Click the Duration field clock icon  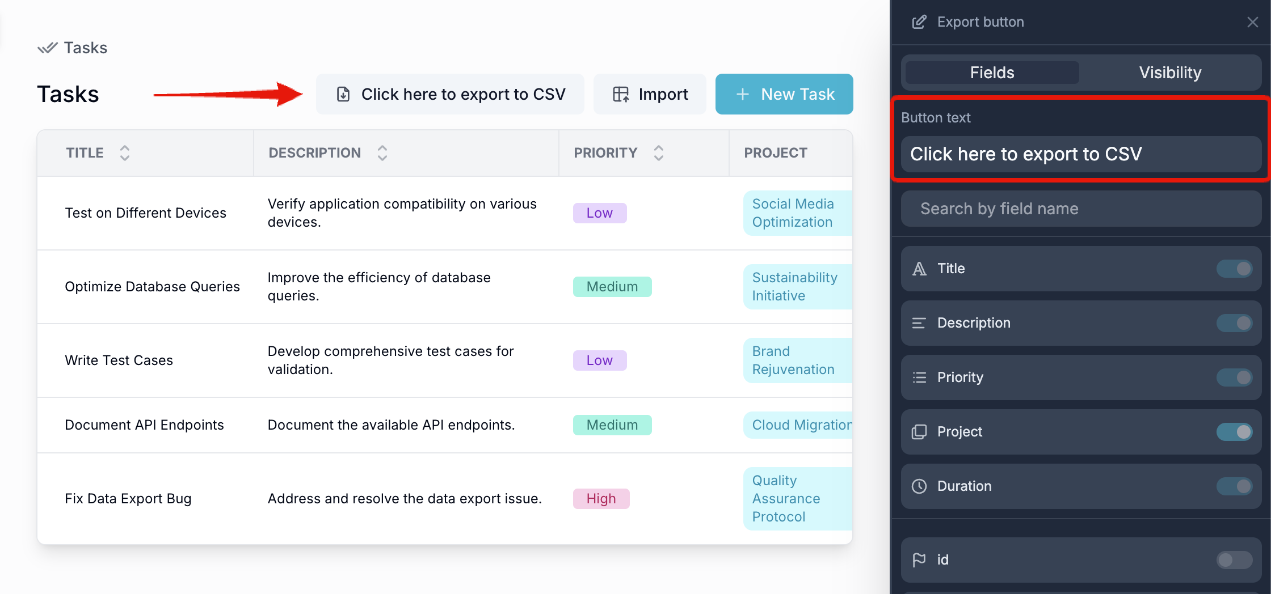tap(919, 486)
